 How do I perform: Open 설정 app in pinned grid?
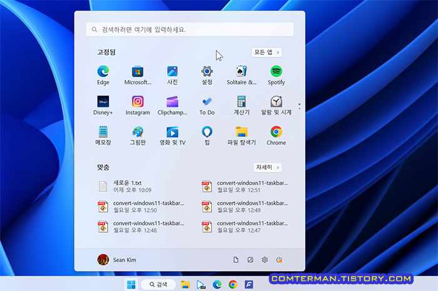[207, 75]
